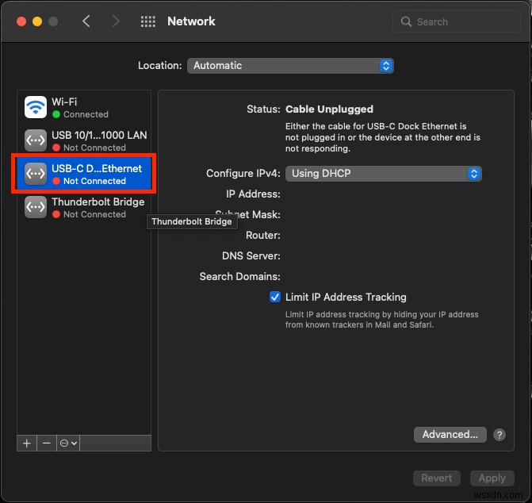Select USB-C D...Ethernet service
This screenshot has width=532, height=503.
[84, 174]
